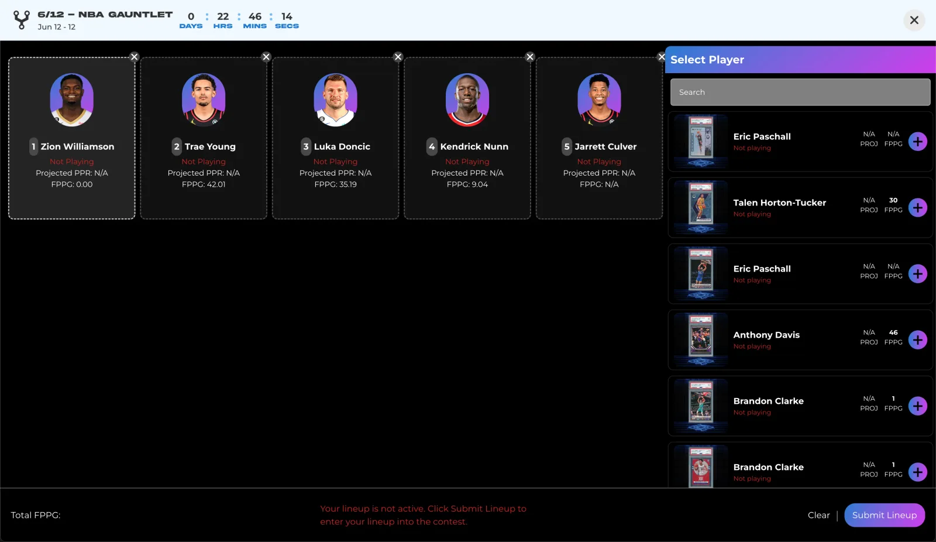Click the "Total FPPG:" label
936x542 pixels.
point(36,515)
